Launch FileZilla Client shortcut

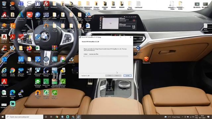(x=46, y=5)
